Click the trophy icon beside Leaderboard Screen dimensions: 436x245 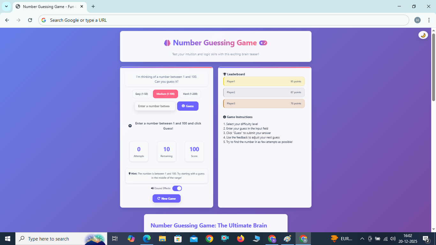(x=224, y=74)
